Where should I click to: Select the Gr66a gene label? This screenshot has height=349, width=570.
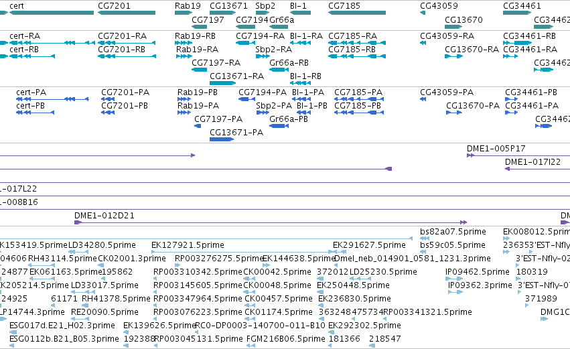click(x=282, y=19)
